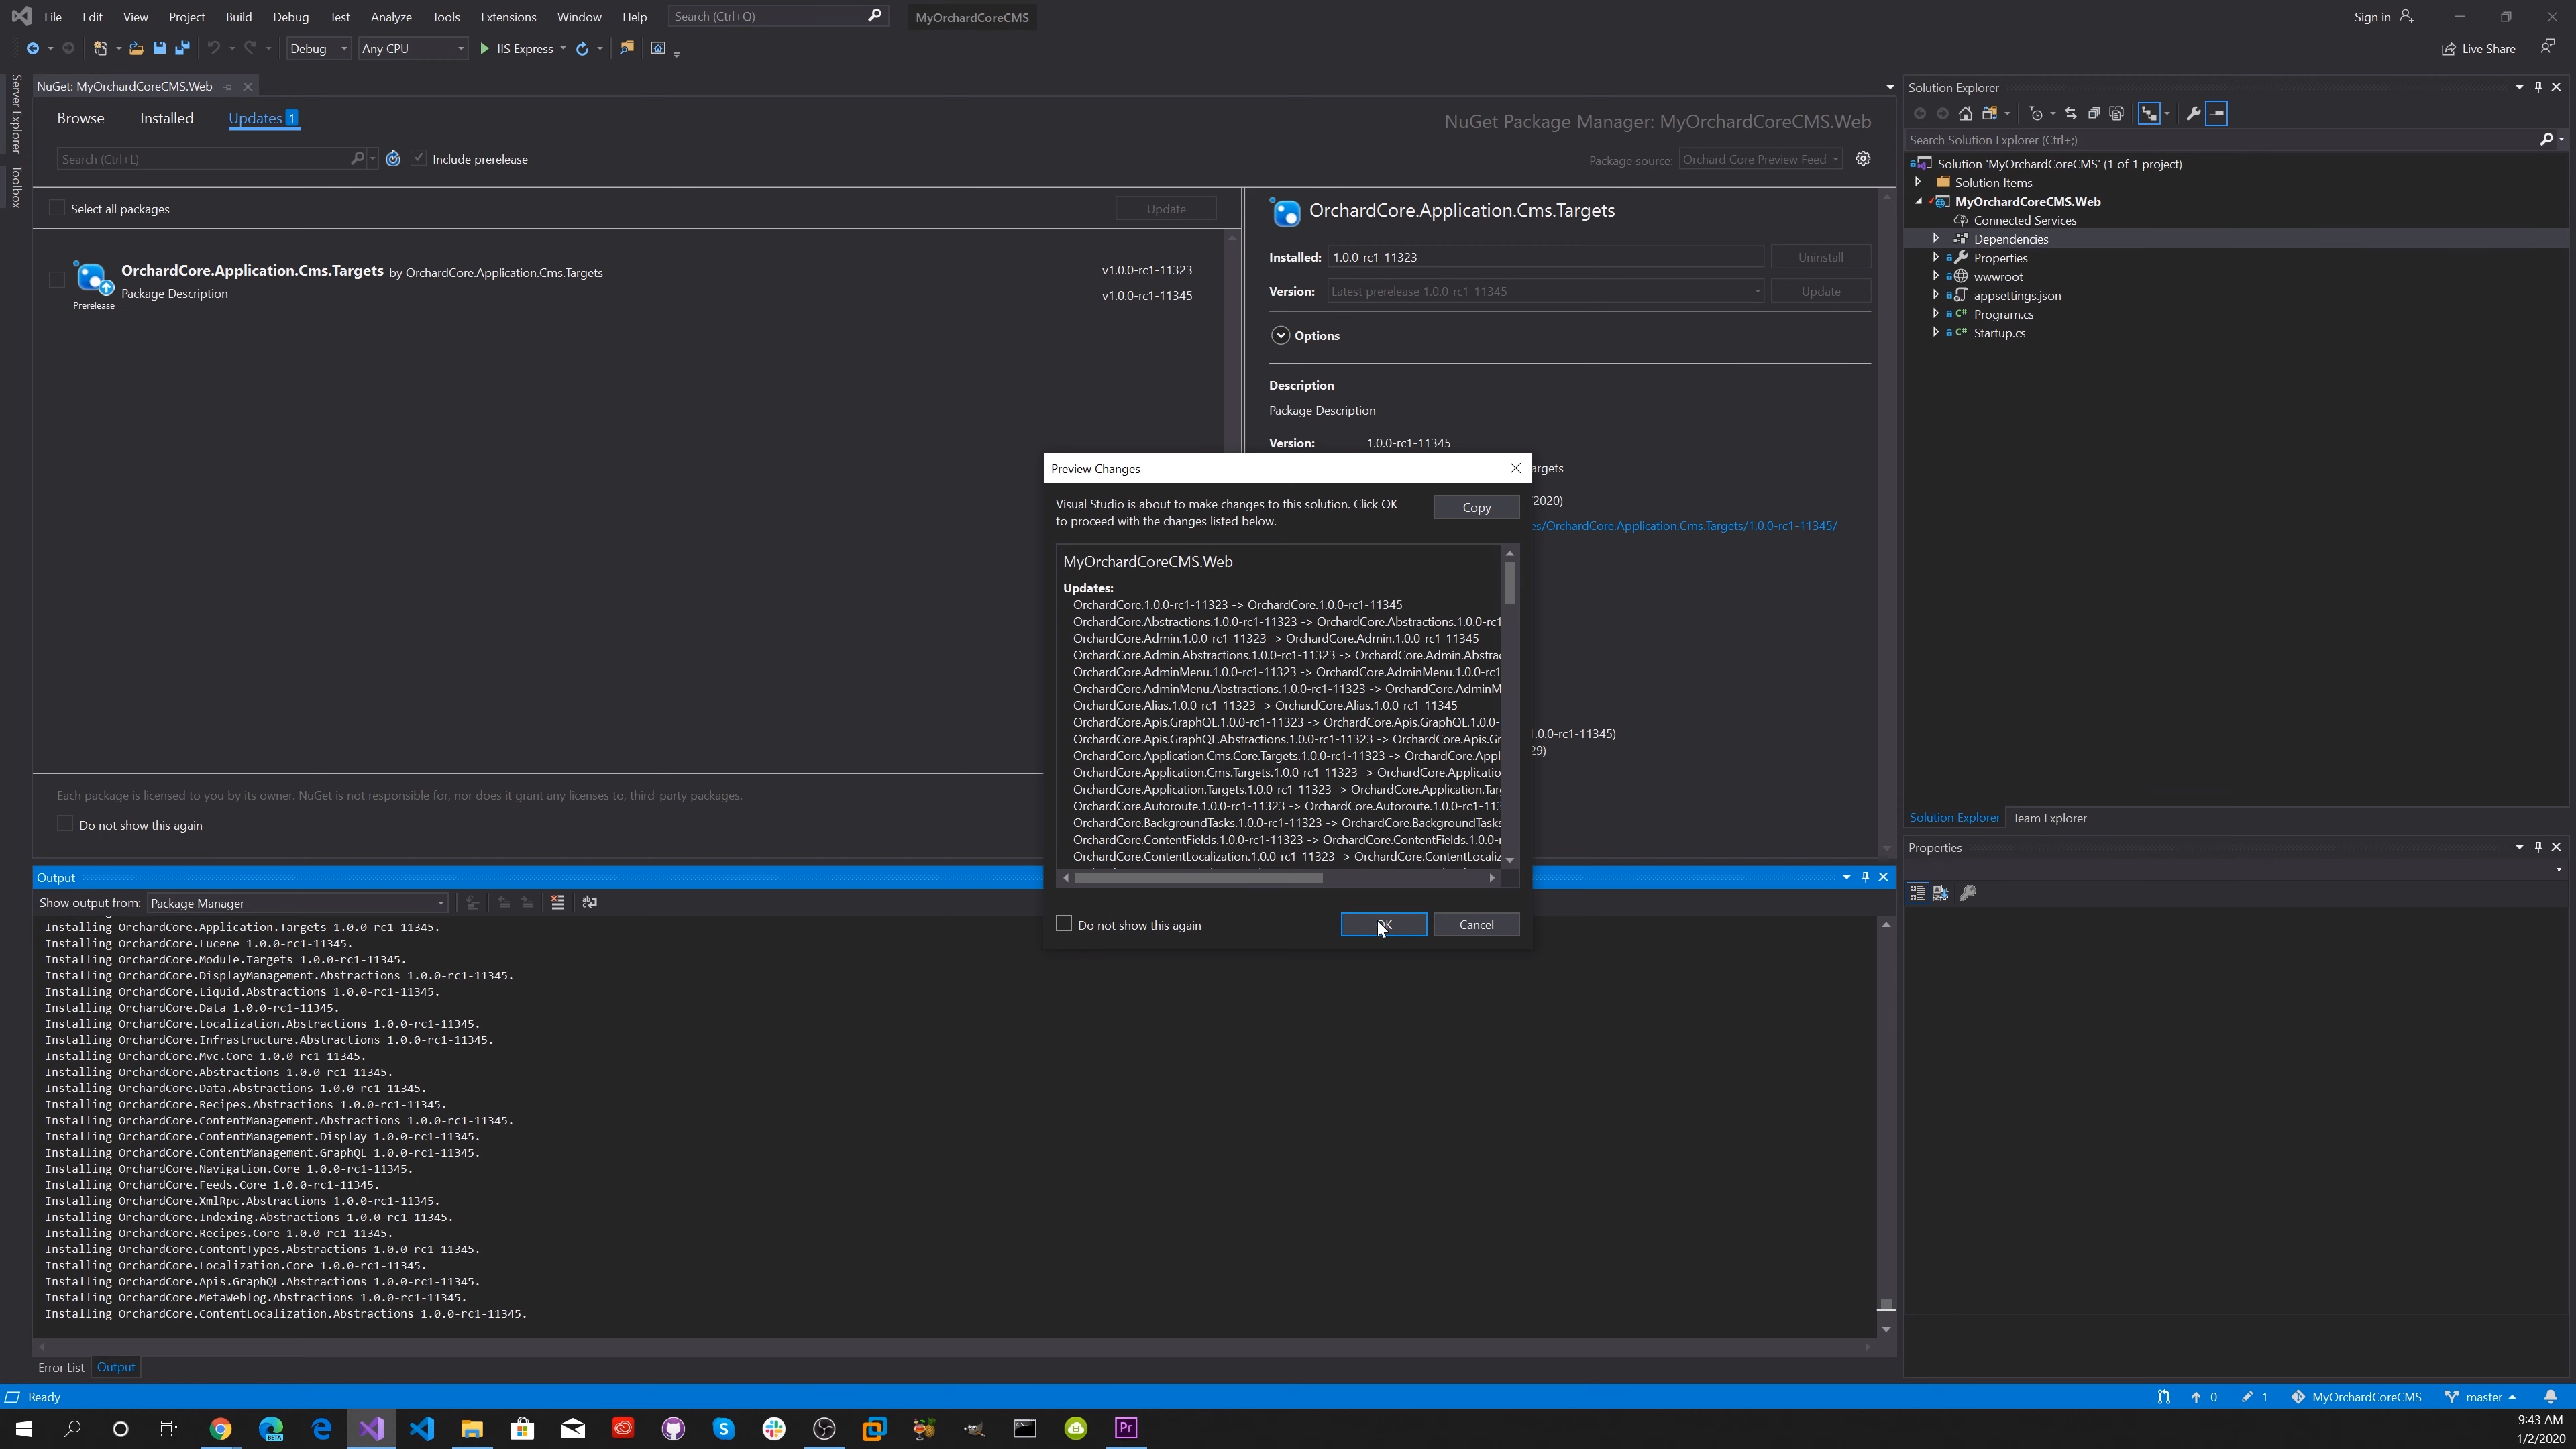Click the Open File toolbar icon

point(136,48)
